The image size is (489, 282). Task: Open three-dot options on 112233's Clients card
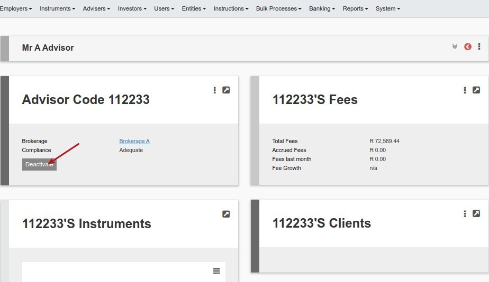coord(465,213)
